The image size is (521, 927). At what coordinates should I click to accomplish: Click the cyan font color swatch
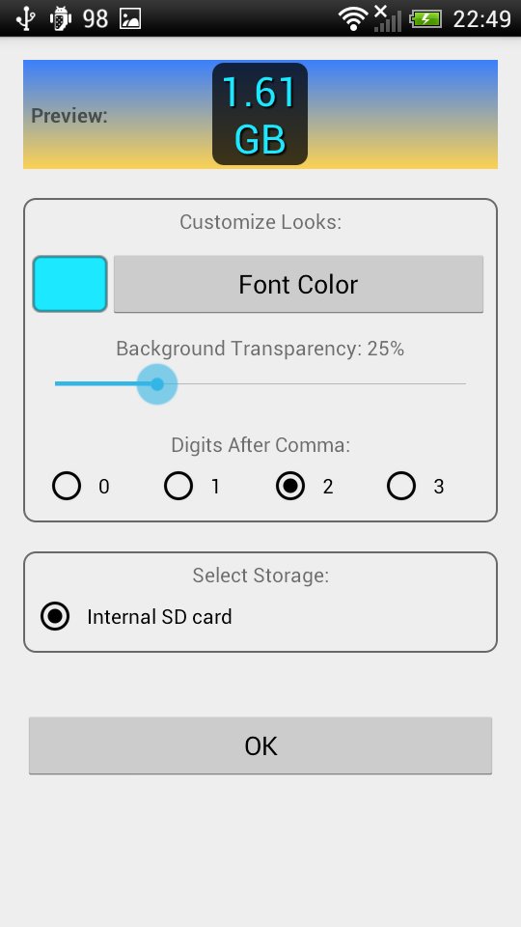69,284
